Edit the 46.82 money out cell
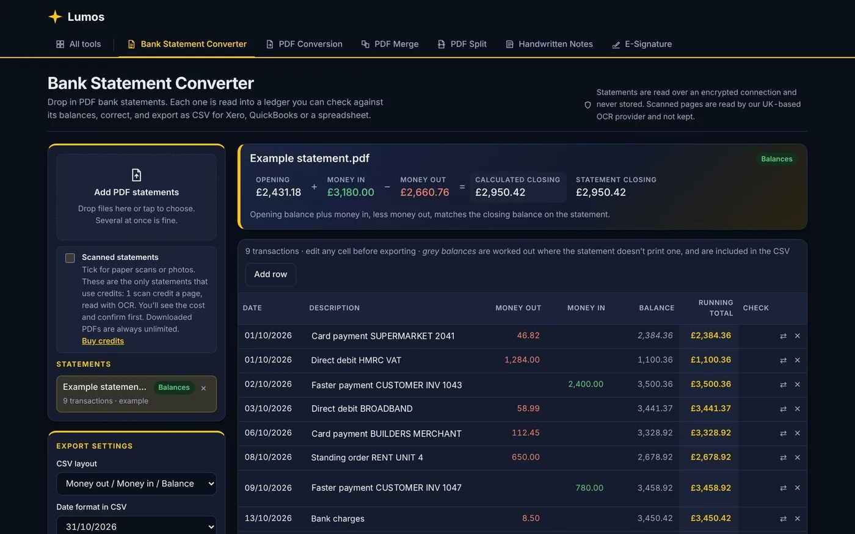The image size is (855, 534). click(528, 336)
